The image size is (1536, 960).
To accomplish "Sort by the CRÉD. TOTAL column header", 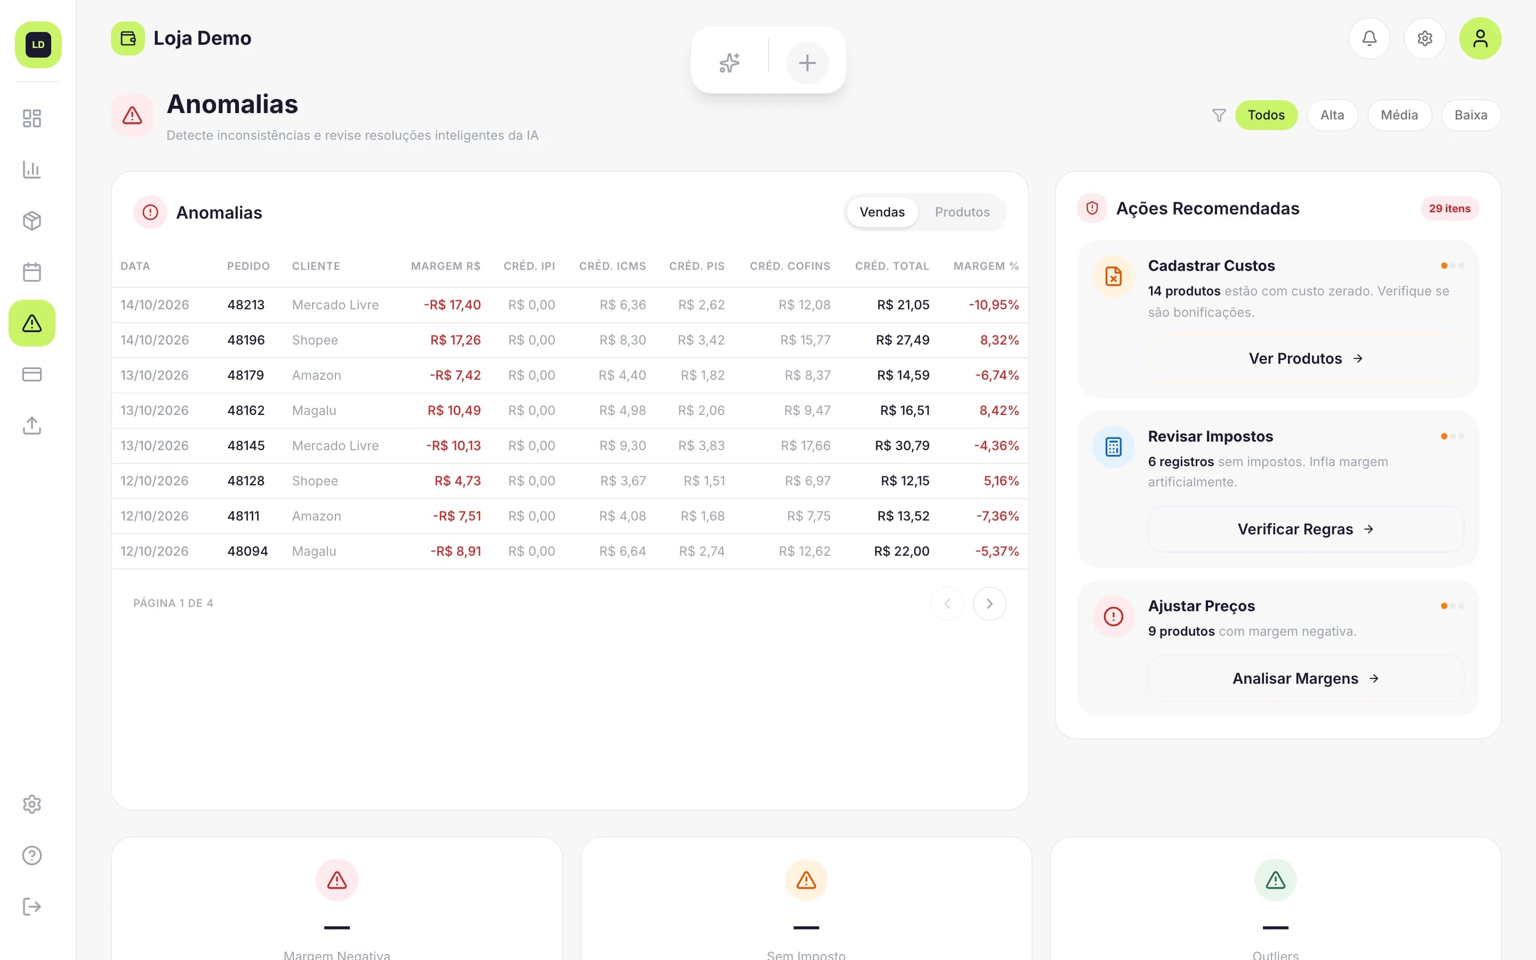I will (x=892, y=266).
